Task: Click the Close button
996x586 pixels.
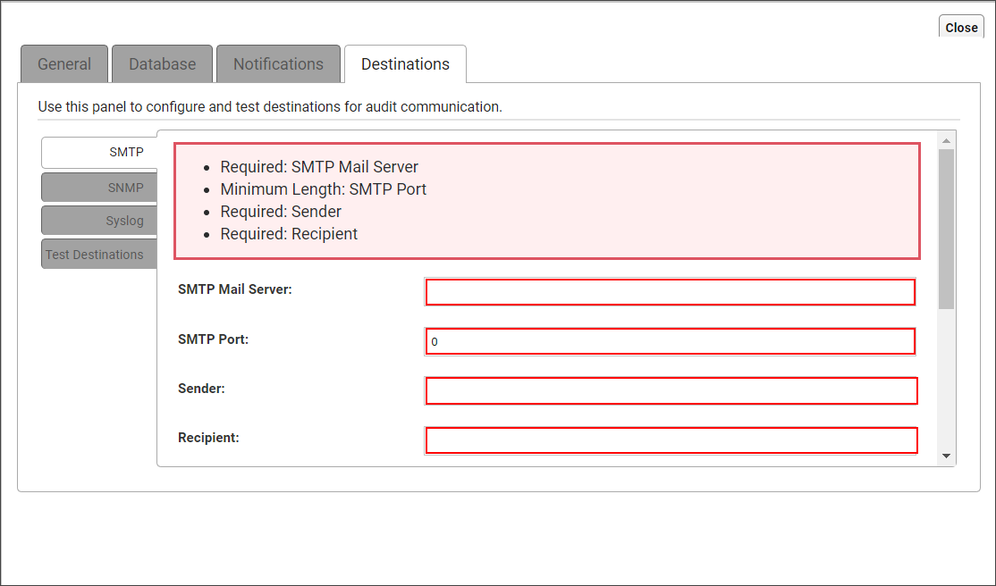Action: pos(960,27)
